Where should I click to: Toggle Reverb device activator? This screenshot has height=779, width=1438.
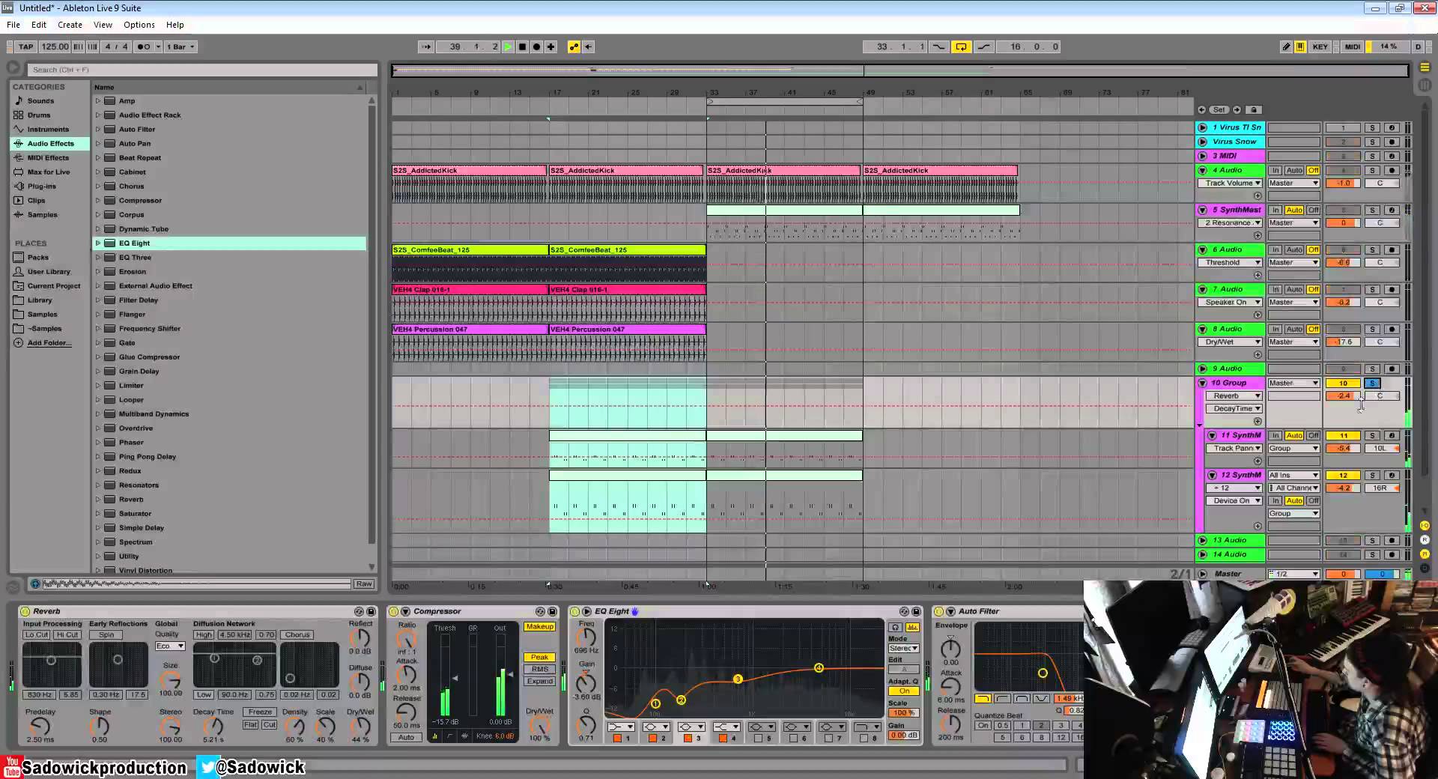tap(25, 612)
